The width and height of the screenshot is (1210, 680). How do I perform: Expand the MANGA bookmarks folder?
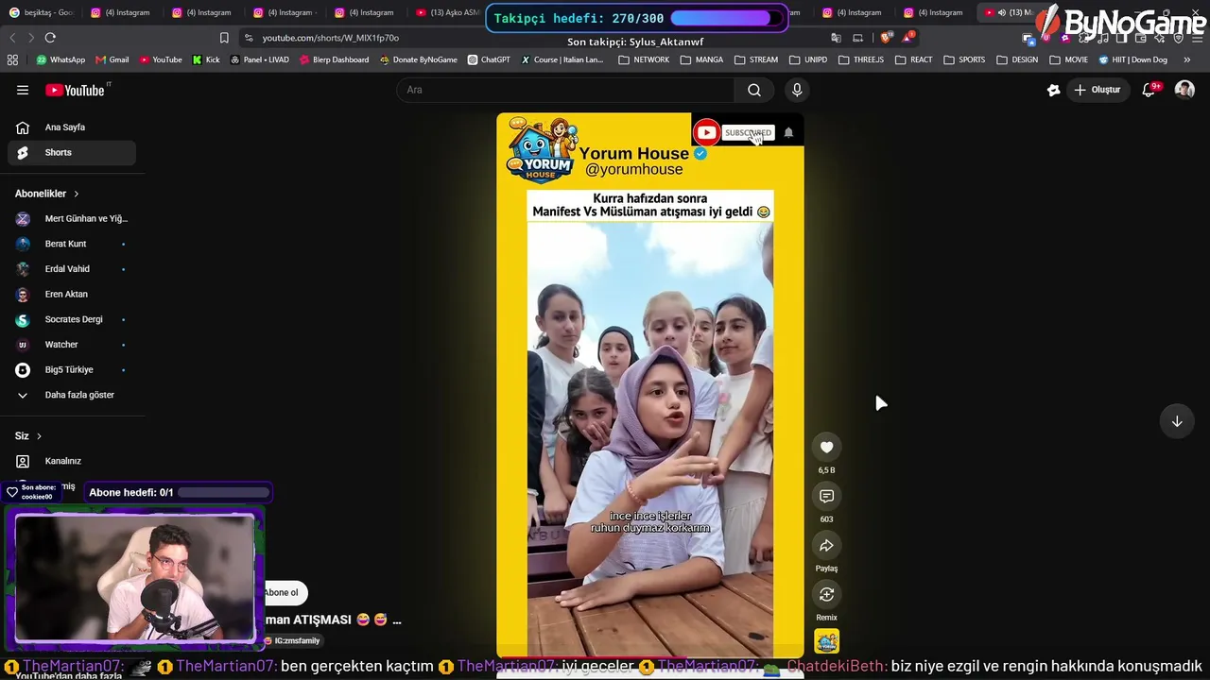tap(701, 59)
